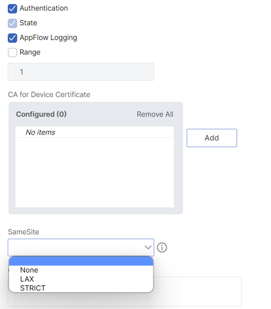The width and height of the screenshot is (271, 309).
Task: Click the SameSite info icon
Action: pyautogui.click(x=162, y=248)
